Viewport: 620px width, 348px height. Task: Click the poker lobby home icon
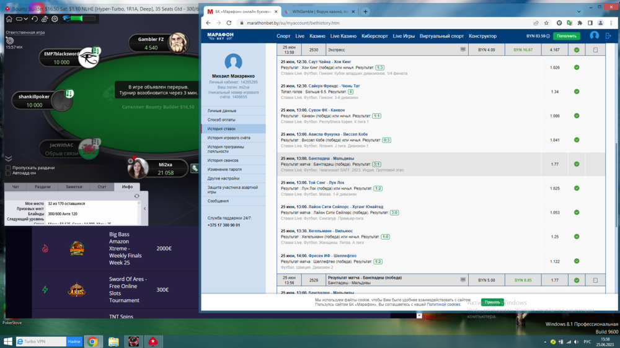tap(9, 19)
